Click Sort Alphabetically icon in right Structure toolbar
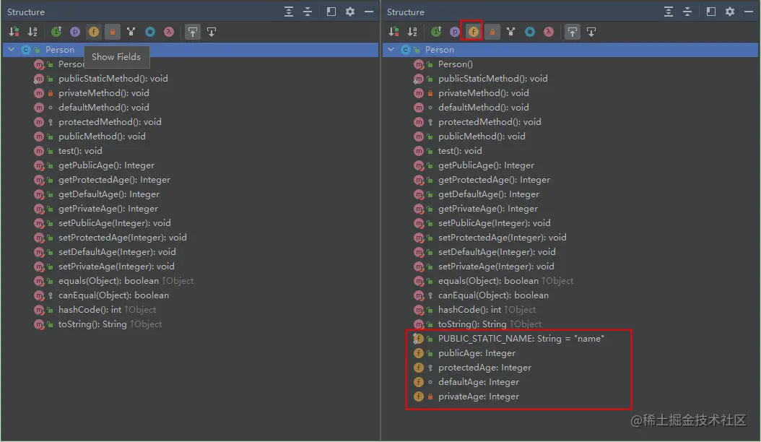The height and width of the screenshot is (442, 761). 412,32
